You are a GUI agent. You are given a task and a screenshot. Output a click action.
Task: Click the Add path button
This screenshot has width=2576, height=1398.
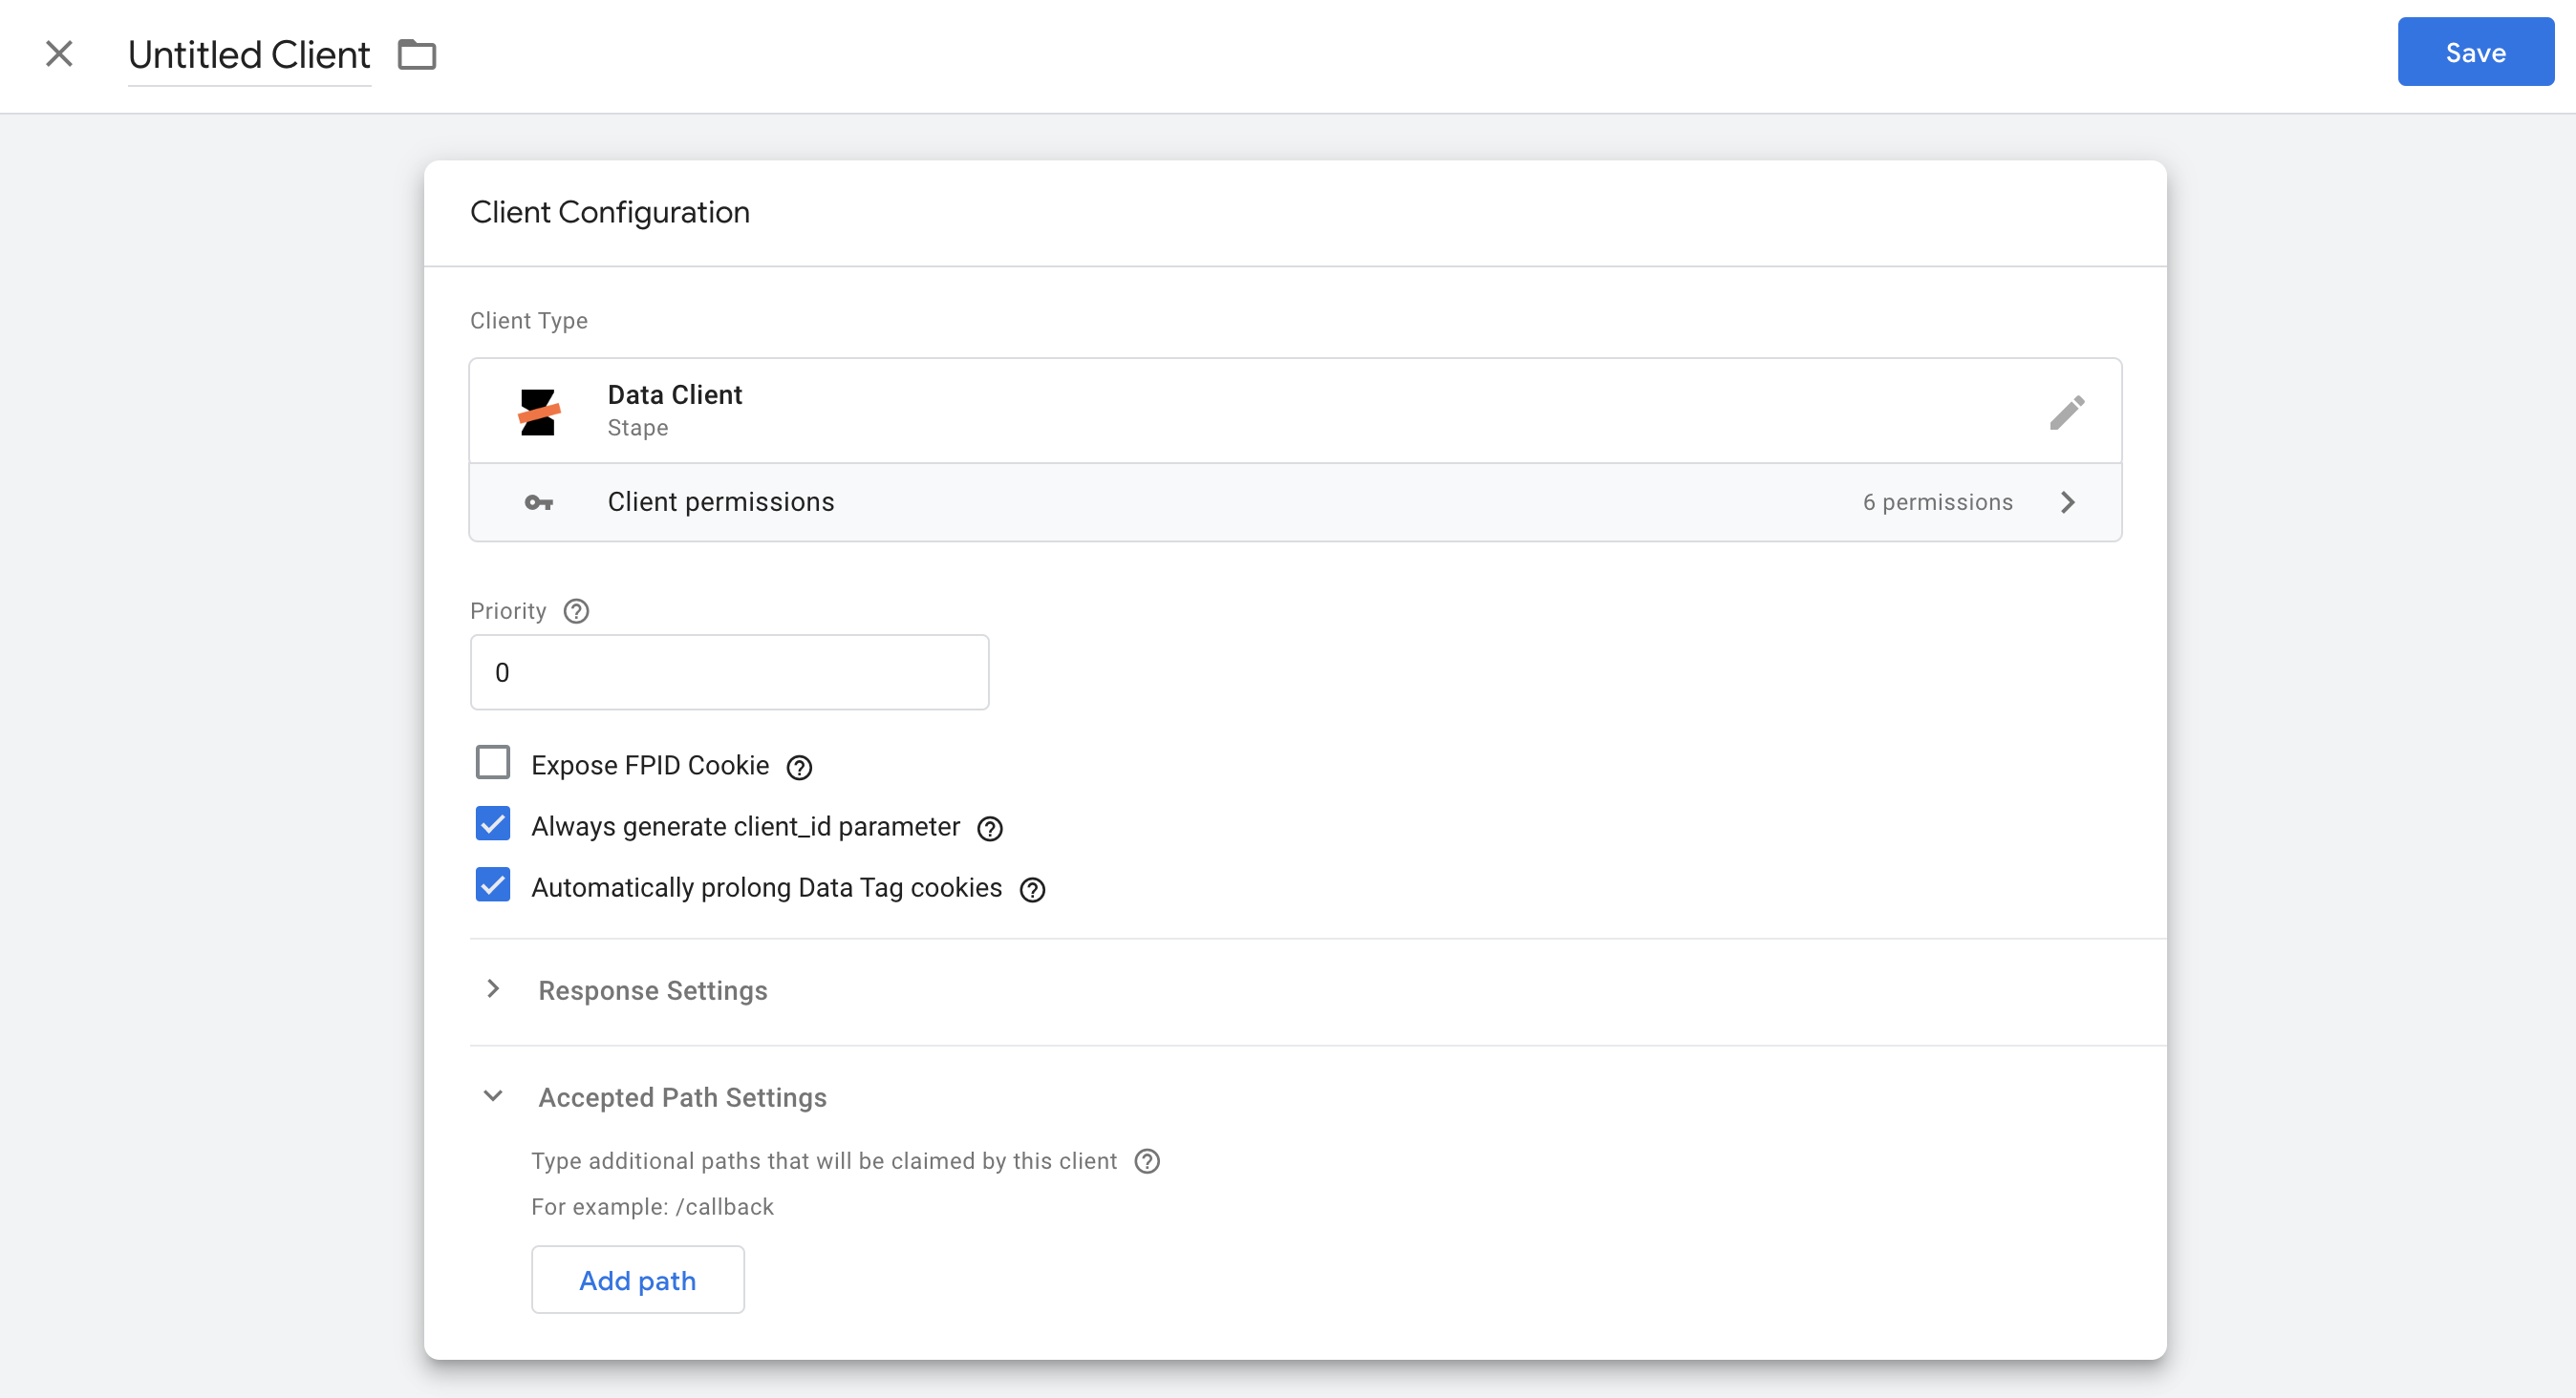[x=638, y=1281]
